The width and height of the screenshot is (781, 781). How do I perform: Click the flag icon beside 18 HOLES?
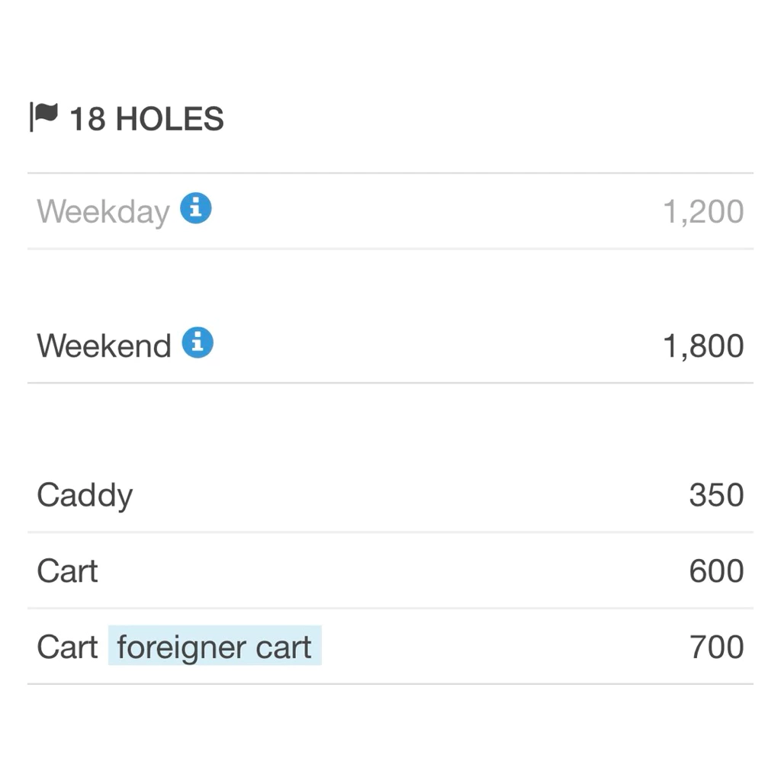point(43,117)
